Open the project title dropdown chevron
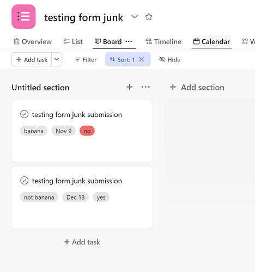This screenshot has height=272, width=255. pyautogui.click(x=135, y=17)
